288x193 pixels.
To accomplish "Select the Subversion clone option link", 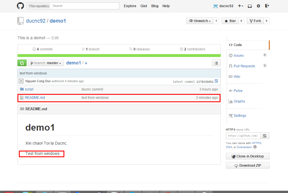I will click(x=245, y=147).
